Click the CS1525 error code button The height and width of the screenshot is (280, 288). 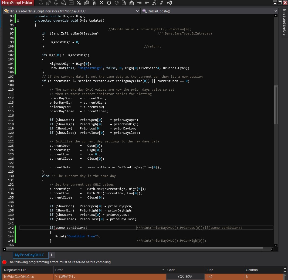click(x=185, y=277)
